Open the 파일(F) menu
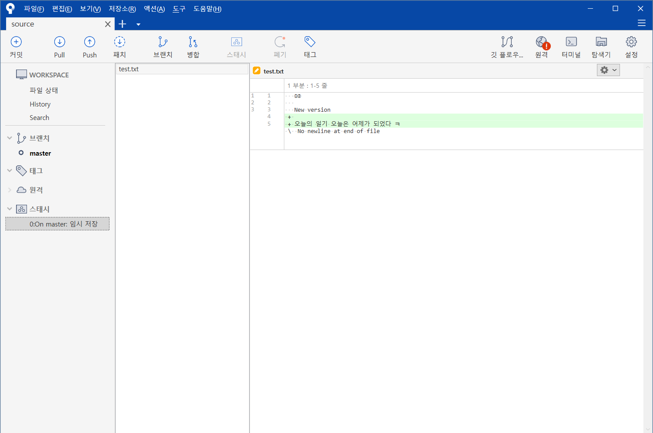This screenshot has width=653, height=433. 34,9
